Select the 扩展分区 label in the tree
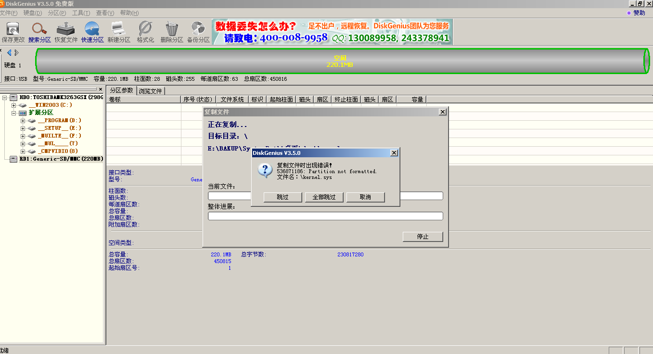 click(x=41, y=113)
